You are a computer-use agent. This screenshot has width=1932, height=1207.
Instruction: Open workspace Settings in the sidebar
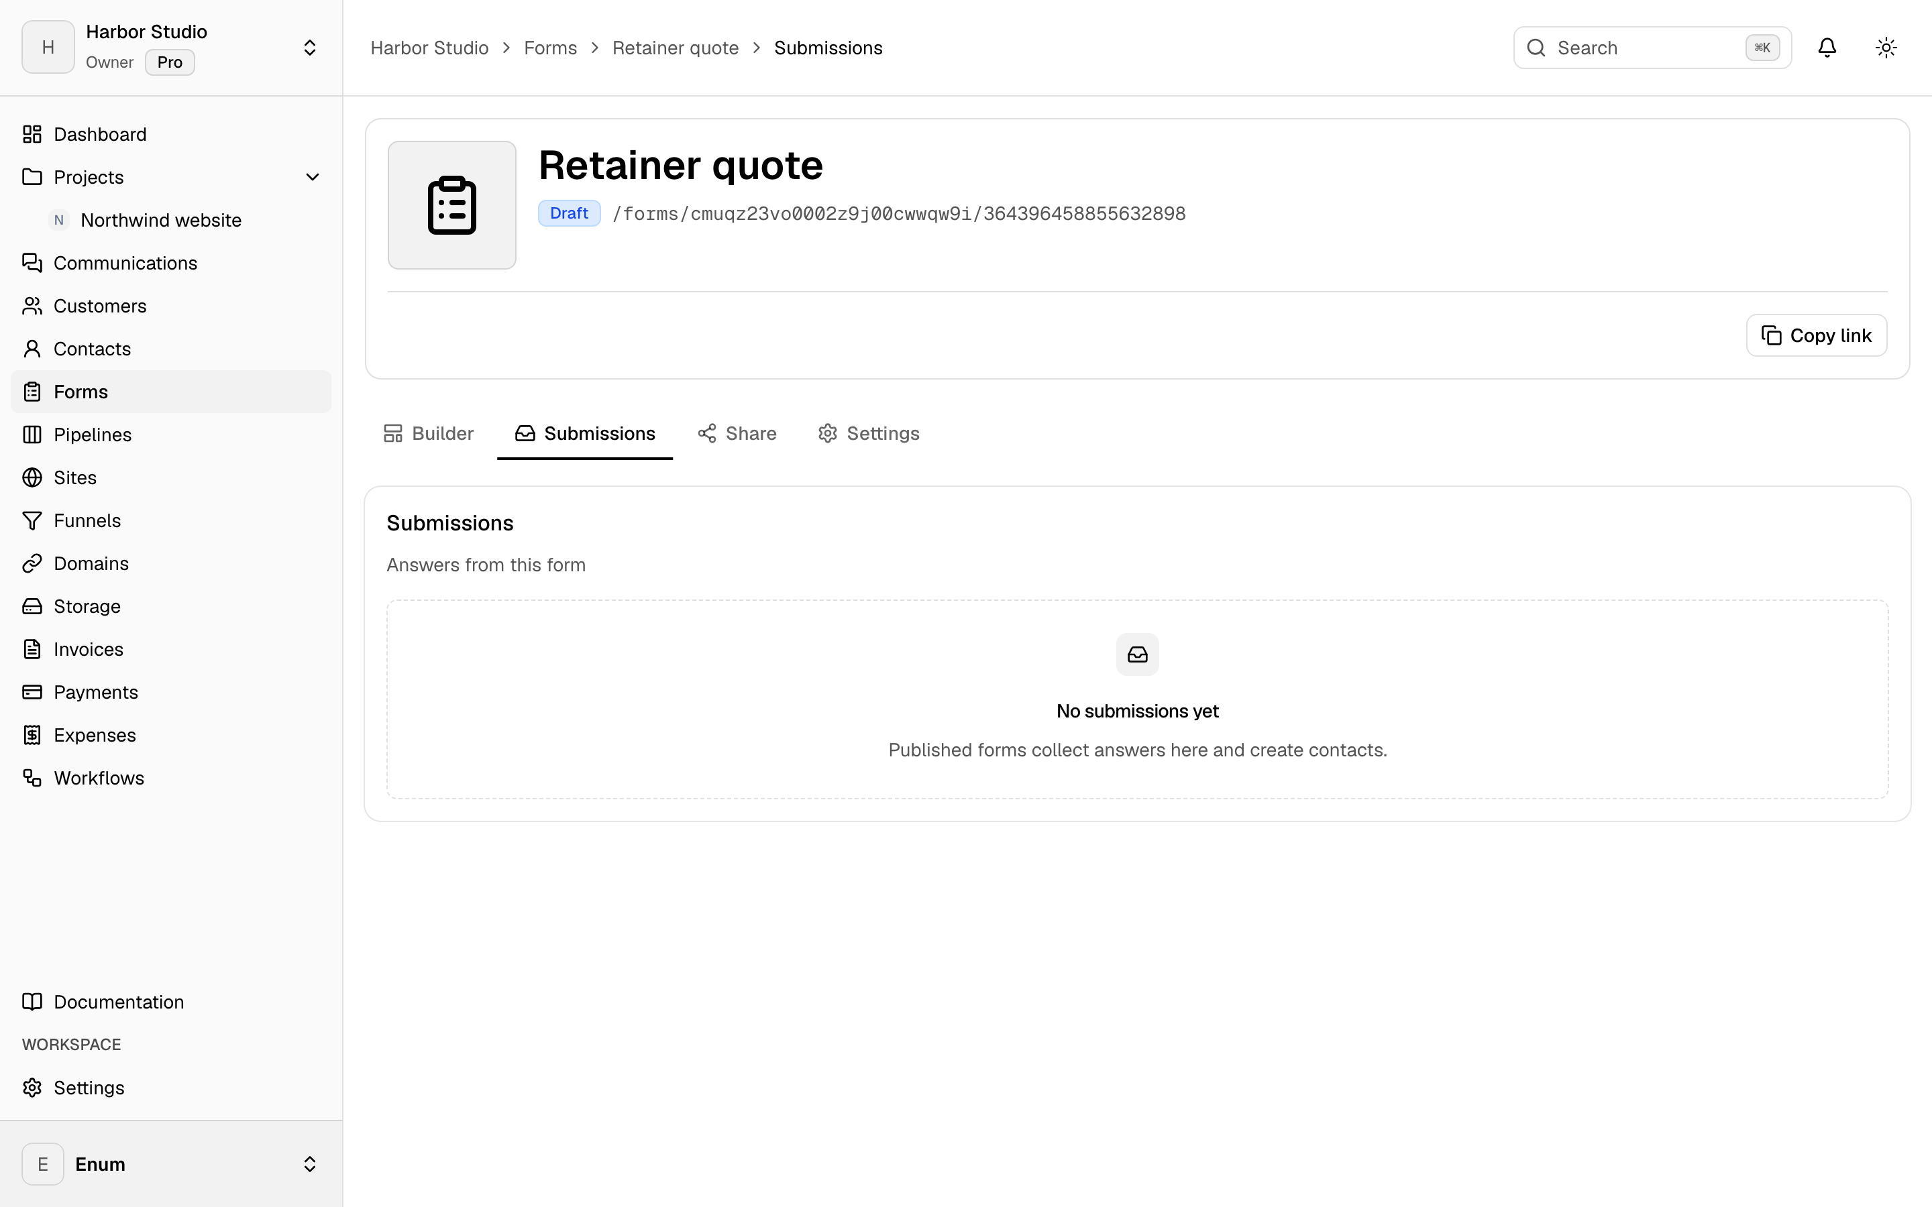tap(171, 1088)
